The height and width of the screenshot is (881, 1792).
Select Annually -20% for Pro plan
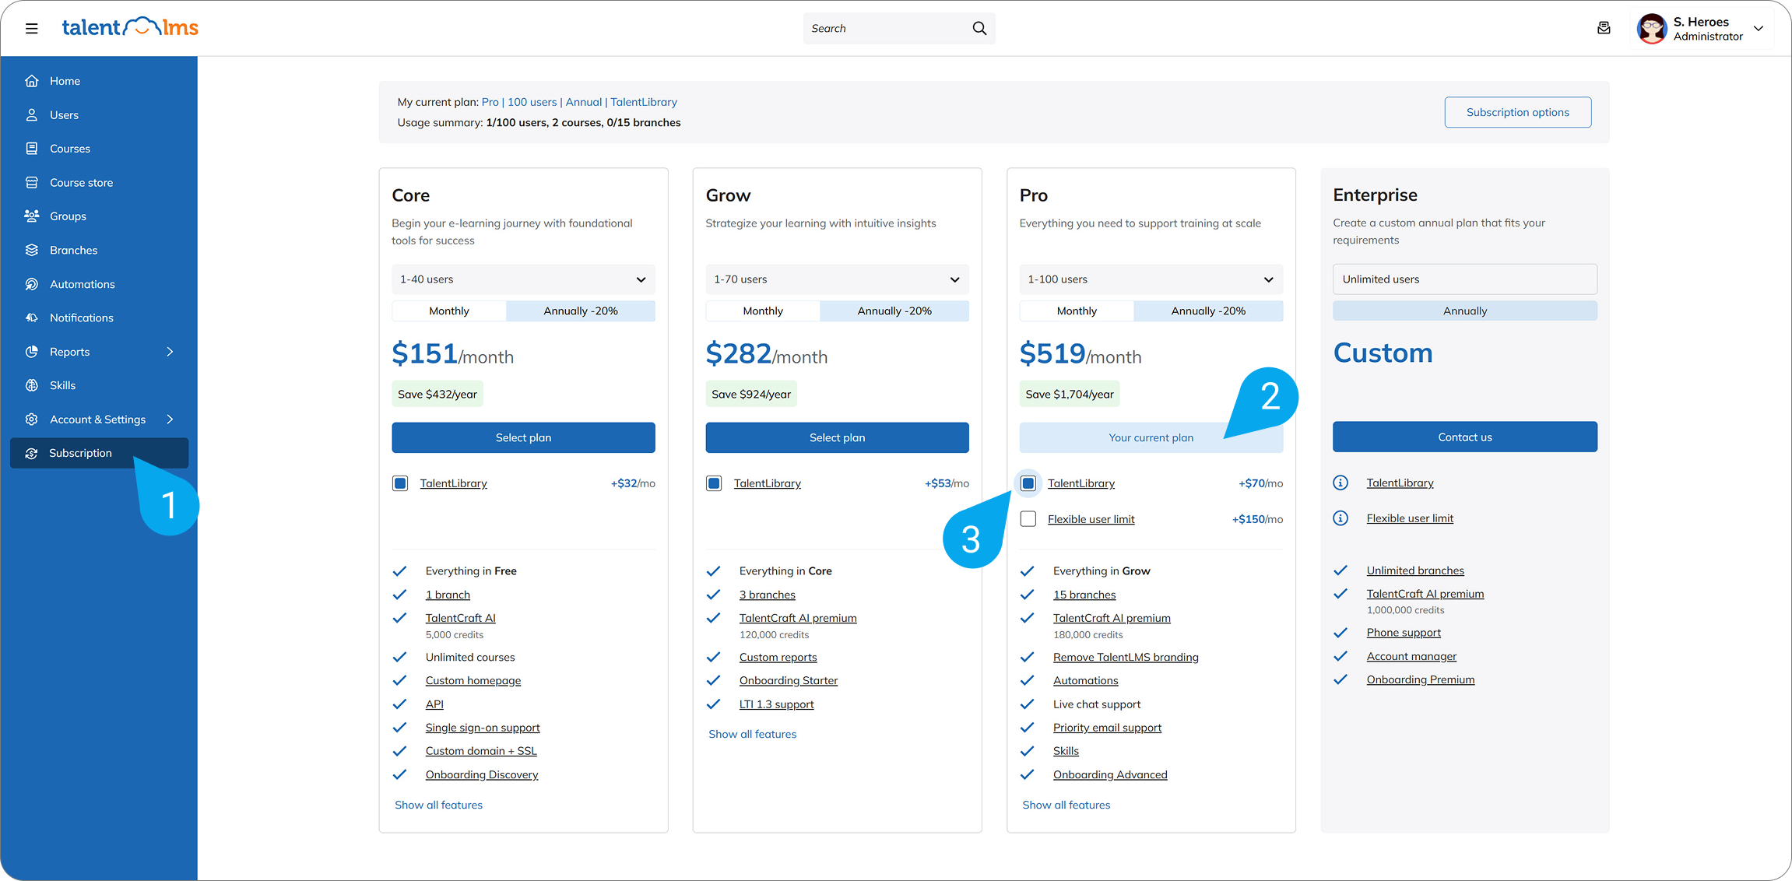1208,311
